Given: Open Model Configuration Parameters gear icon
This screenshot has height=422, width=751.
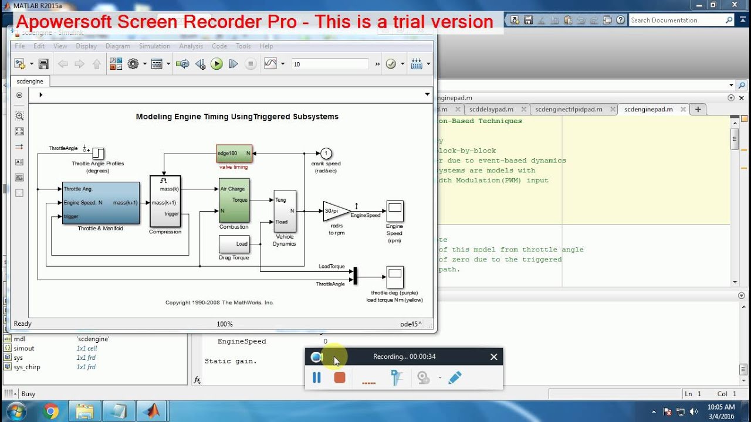Looking at the screenshot, I should pos(133,64).
